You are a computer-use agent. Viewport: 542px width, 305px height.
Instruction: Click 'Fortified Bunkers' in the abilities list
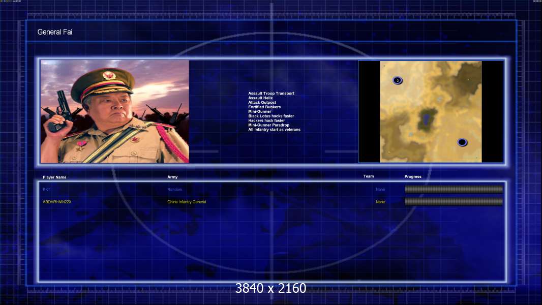click(x=264, y=107)
